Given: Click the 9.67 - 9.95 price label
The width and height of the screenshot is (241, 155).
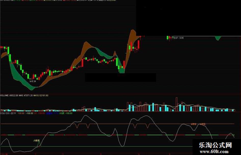Looking at the screenshot, I should [x=179, y=38].
